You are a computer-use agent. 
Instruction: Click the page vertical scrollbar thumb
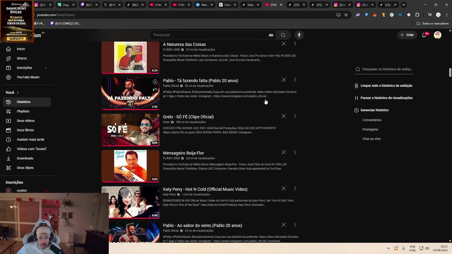450,72
